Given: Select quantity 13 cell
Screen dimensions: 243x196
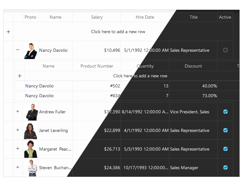Looking at the screenshot, I should [x=145, y=86].
